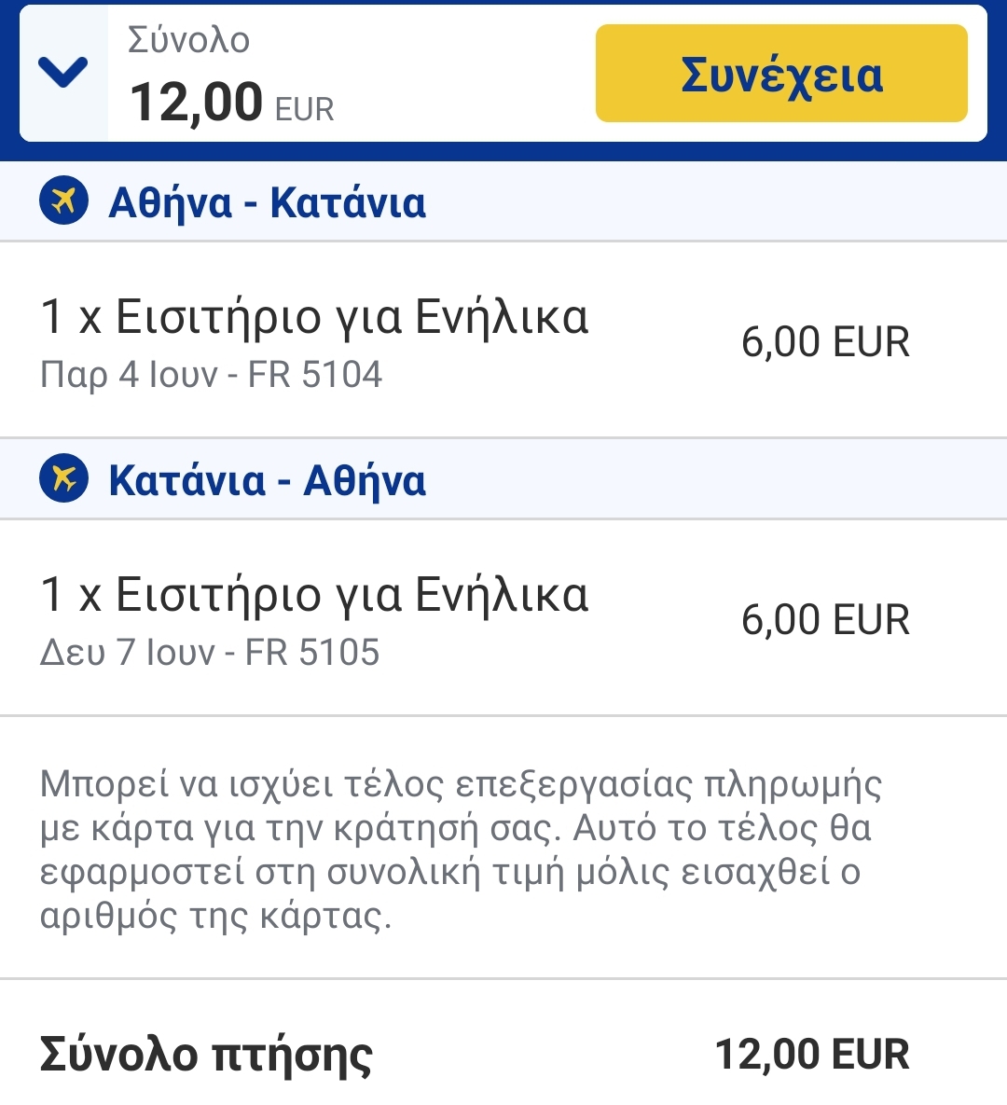Click the outbound flight plane icon

coord(63,200)
